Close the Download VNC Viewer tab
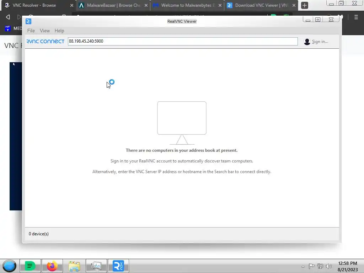The width and height of the screenshot is (364, 273). click(294, 5)
